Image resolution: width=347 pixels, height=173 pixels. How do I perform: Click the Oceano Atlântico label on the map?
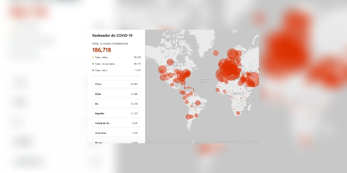(204, 81)
